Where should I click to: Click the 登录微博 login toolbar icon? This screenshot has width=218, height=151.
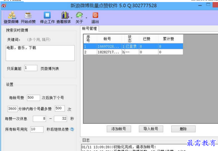[11, 17]
